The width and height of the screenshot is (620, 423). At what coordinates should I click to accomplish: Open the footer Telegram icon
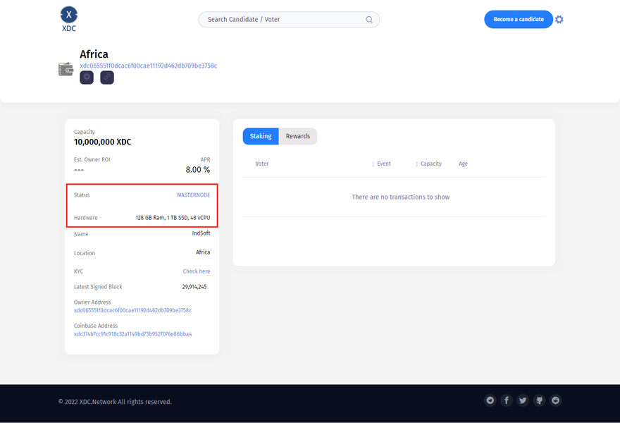(490, 400)
